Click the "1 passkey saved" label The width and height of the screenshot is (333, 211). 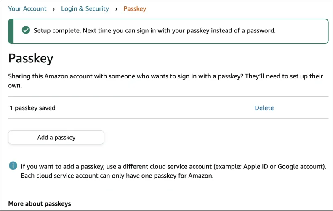pos(33,108)
